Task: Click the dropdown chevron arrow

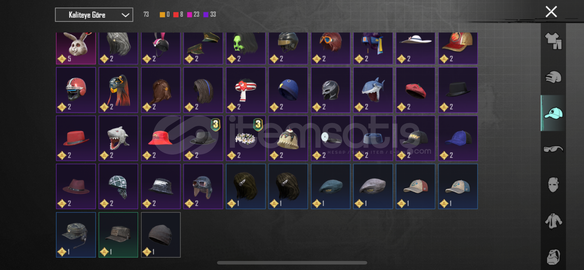Action: pos(125,15)
